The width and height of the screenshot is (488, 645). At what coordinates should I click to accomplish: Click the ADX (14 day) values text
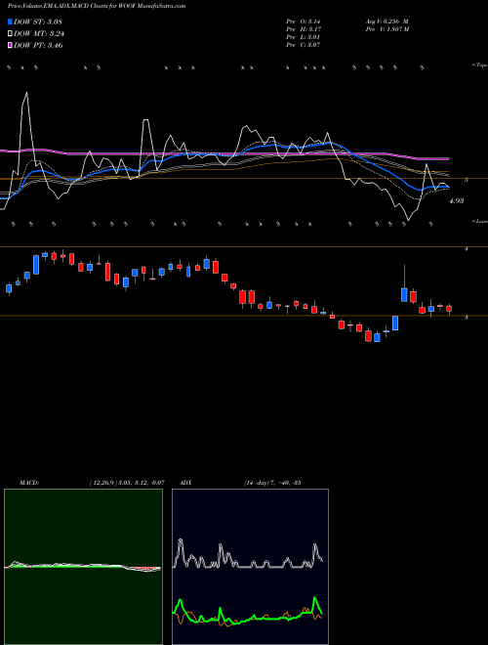[272, 483]
